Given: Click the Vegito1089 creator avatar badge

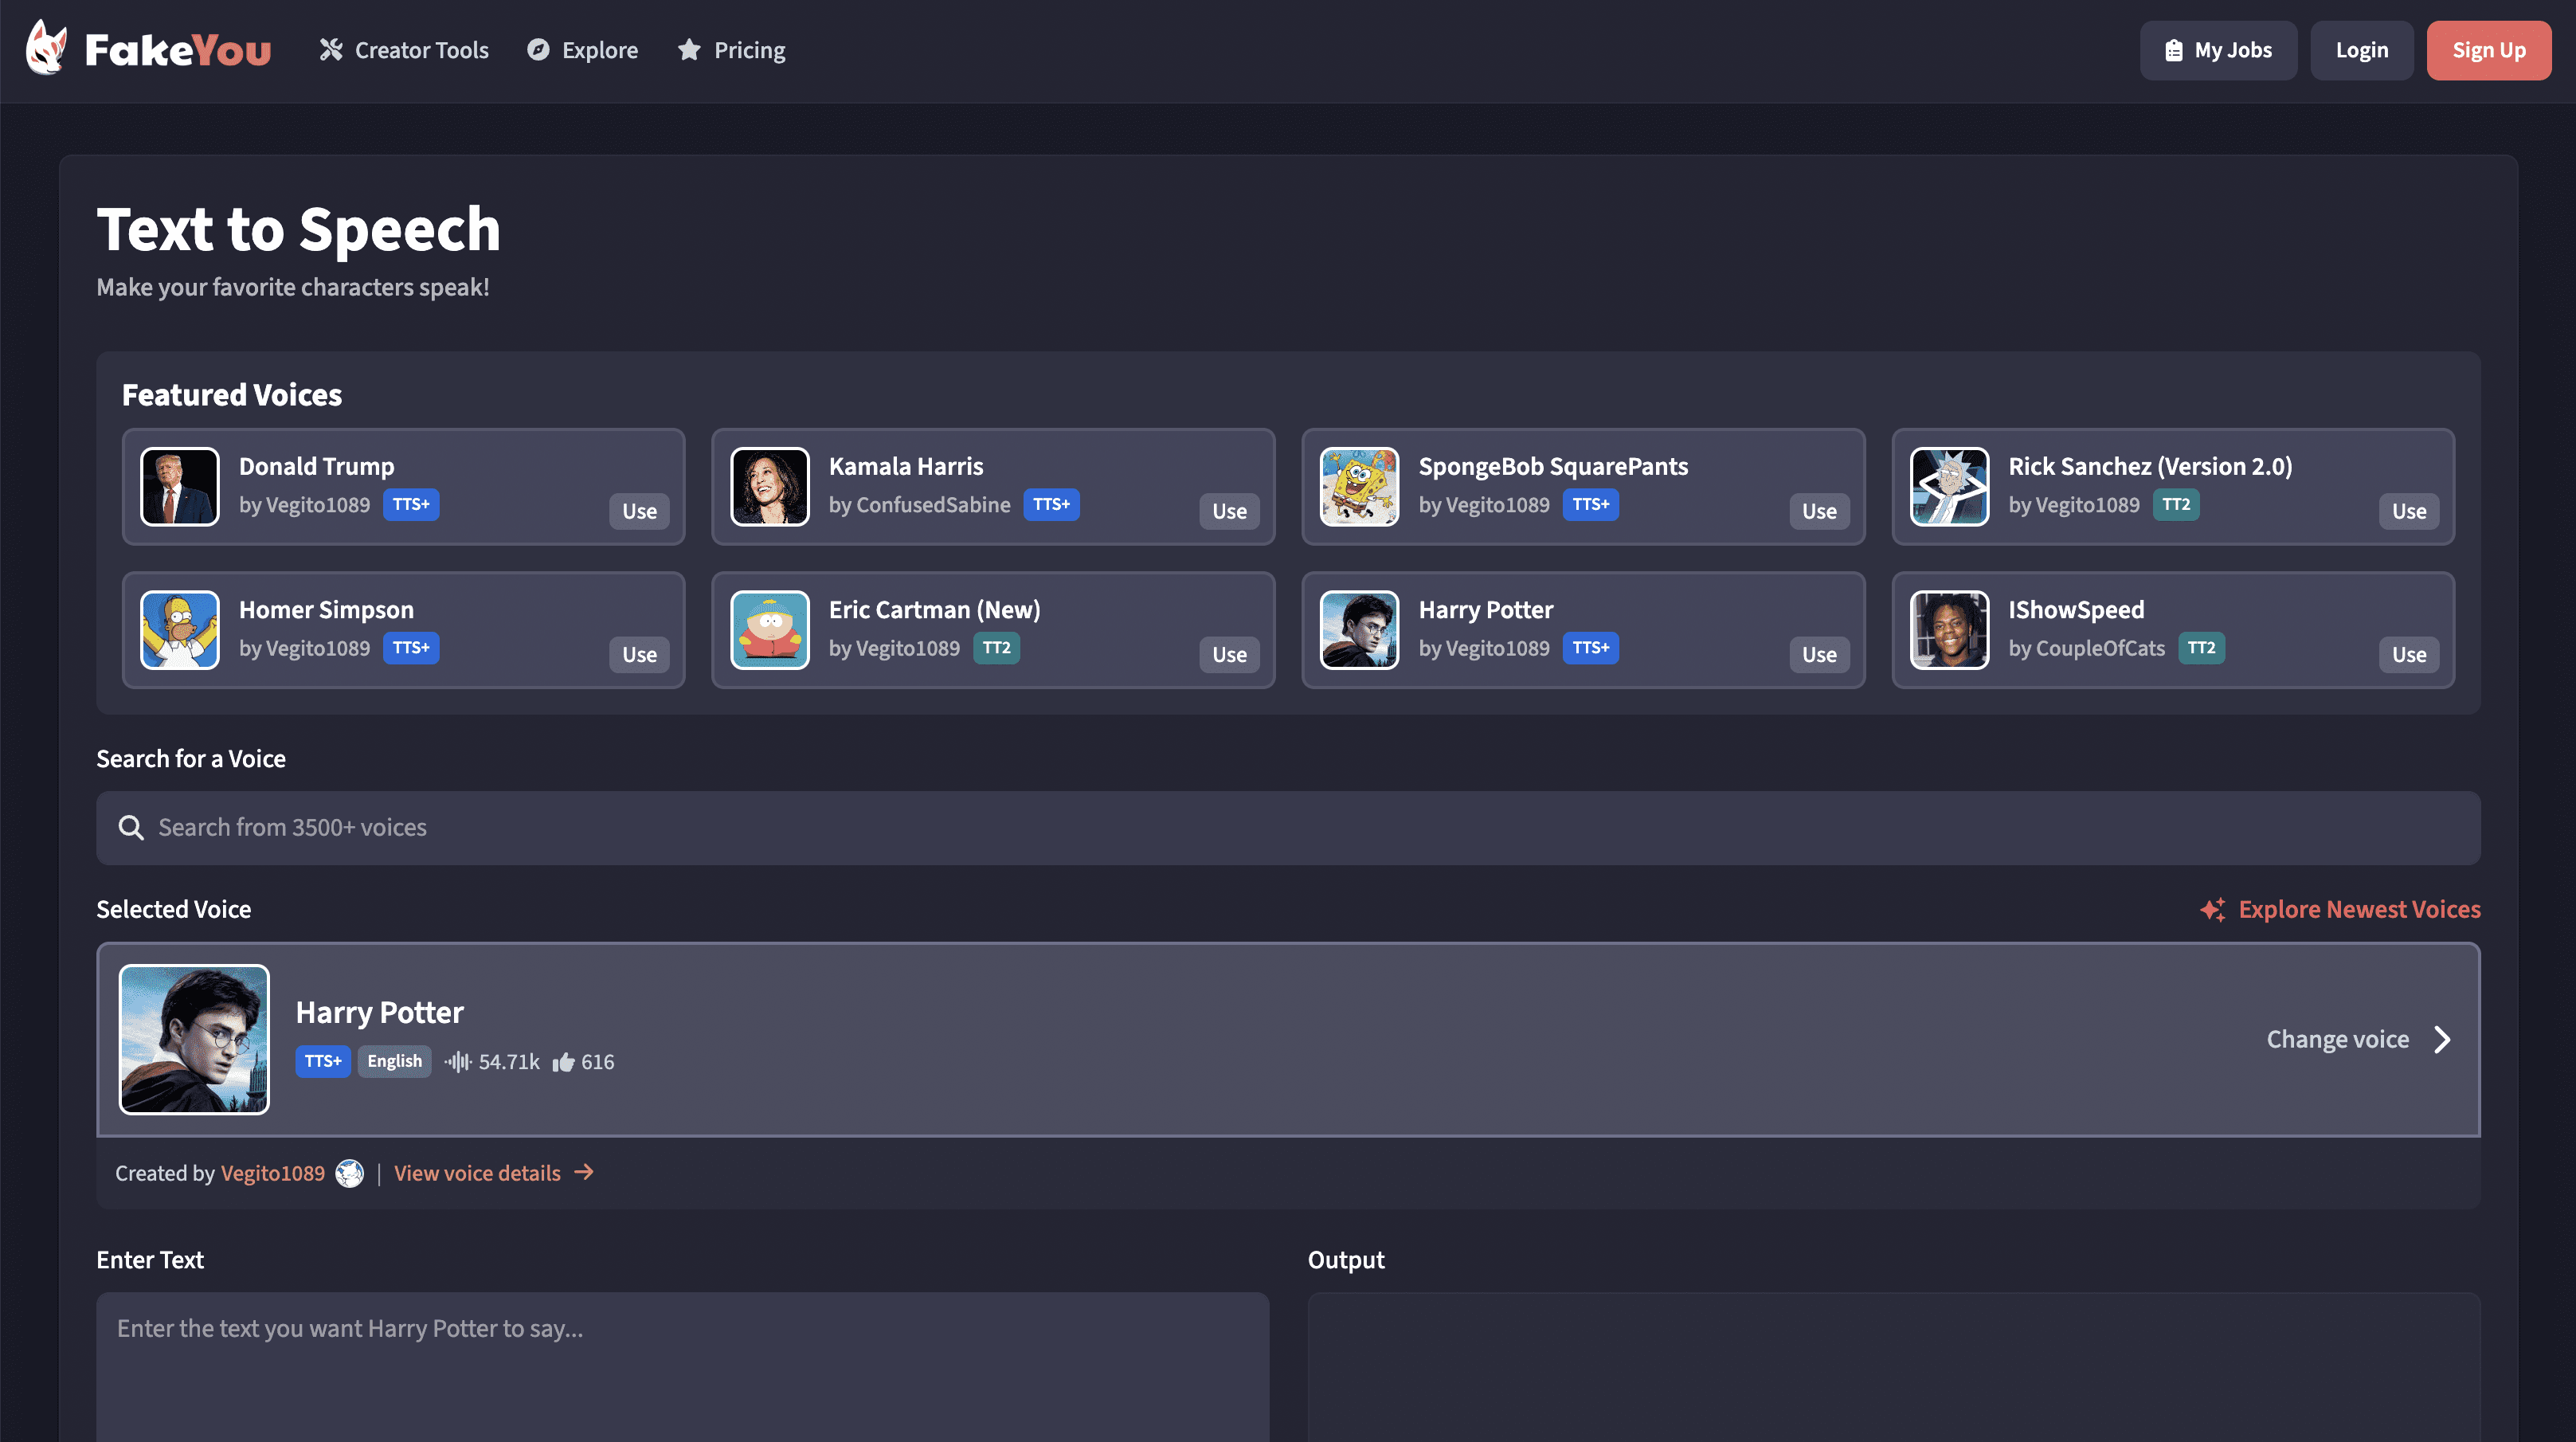Looking at the screenshot, I should click(x=349, y=1174).
